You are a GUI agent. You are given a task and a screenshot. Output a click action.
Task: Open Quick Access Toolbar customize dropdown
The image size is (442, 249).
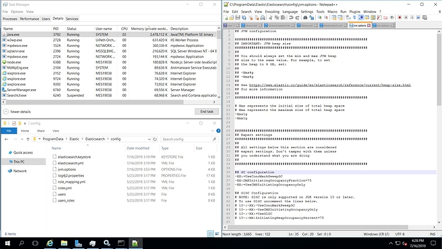25,123
